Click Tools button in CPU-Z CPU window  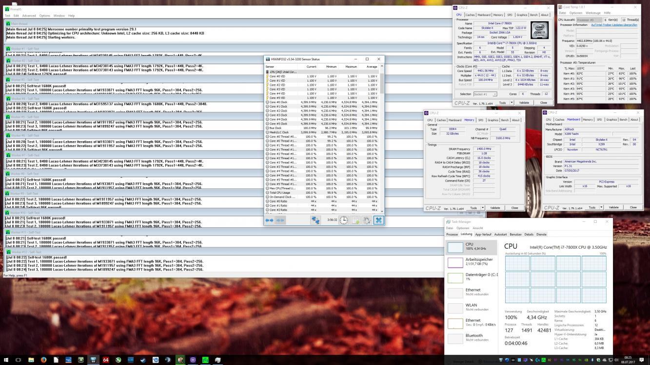coord(502,103)
